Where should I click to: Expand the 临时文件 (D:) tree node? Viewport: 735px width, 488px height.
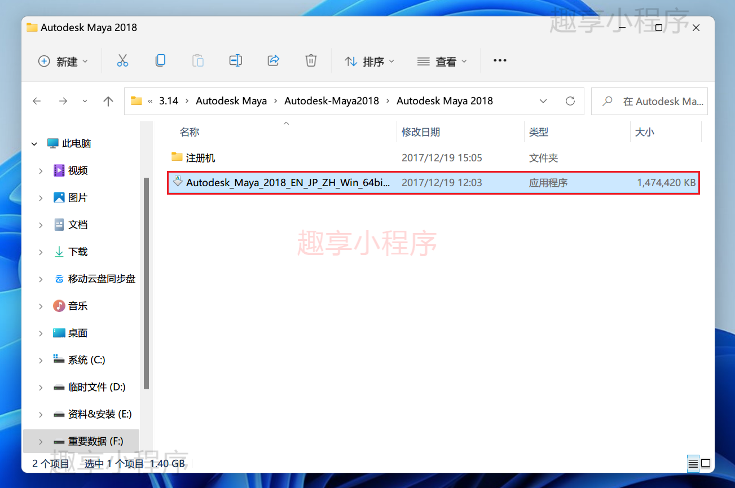(41, 387)
